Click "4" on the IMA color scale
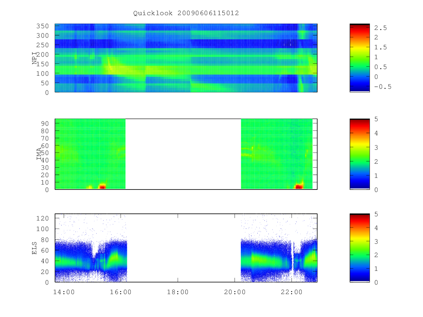 [x=376, y=133]
